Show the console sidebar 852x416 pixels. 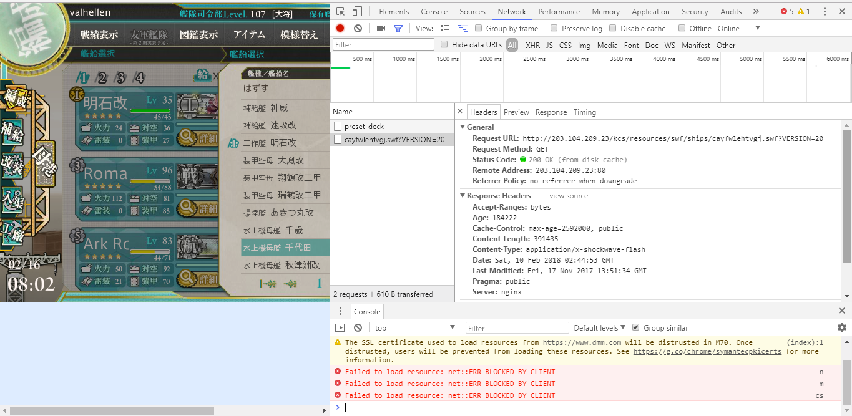[x=340, y=327]
